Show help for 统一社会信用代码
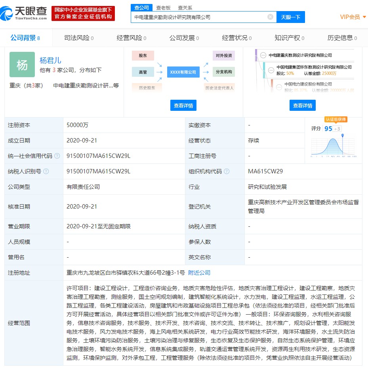368x374 pixels. [x=57, y=156]
